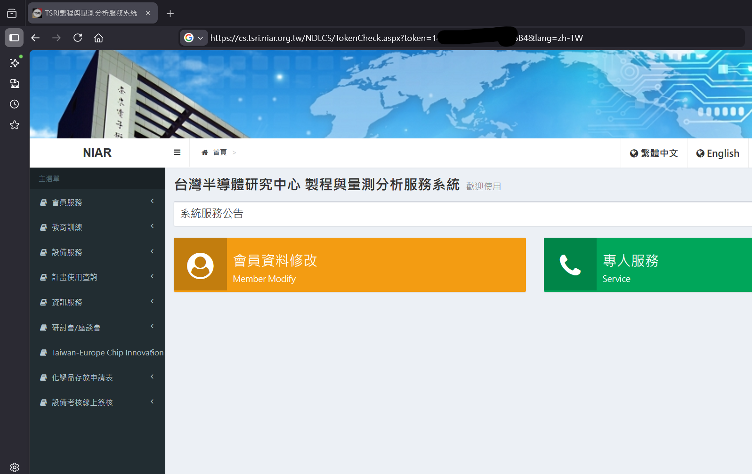Open search engine dropdown in address bar
The width and height of the screenshot is (752, 474).
194,38
